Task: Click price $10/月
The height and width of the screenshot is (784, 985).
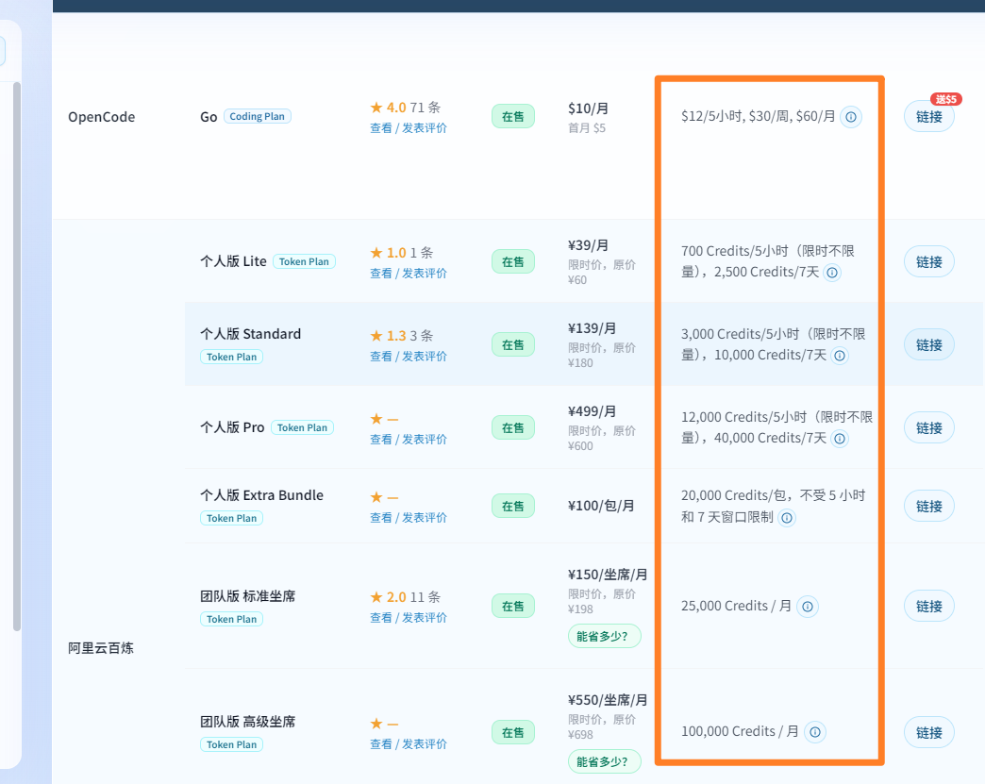Action: coord(588,108)
